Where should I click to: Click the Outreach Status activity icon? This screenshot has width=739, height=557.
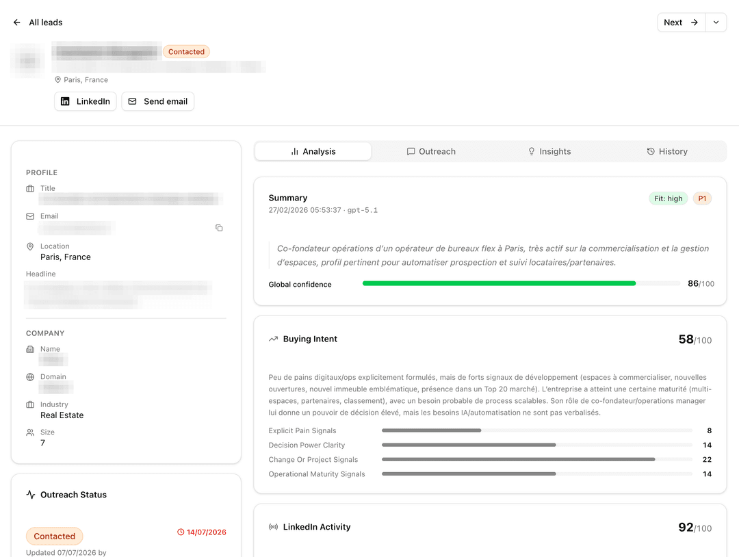click(31, 495)
